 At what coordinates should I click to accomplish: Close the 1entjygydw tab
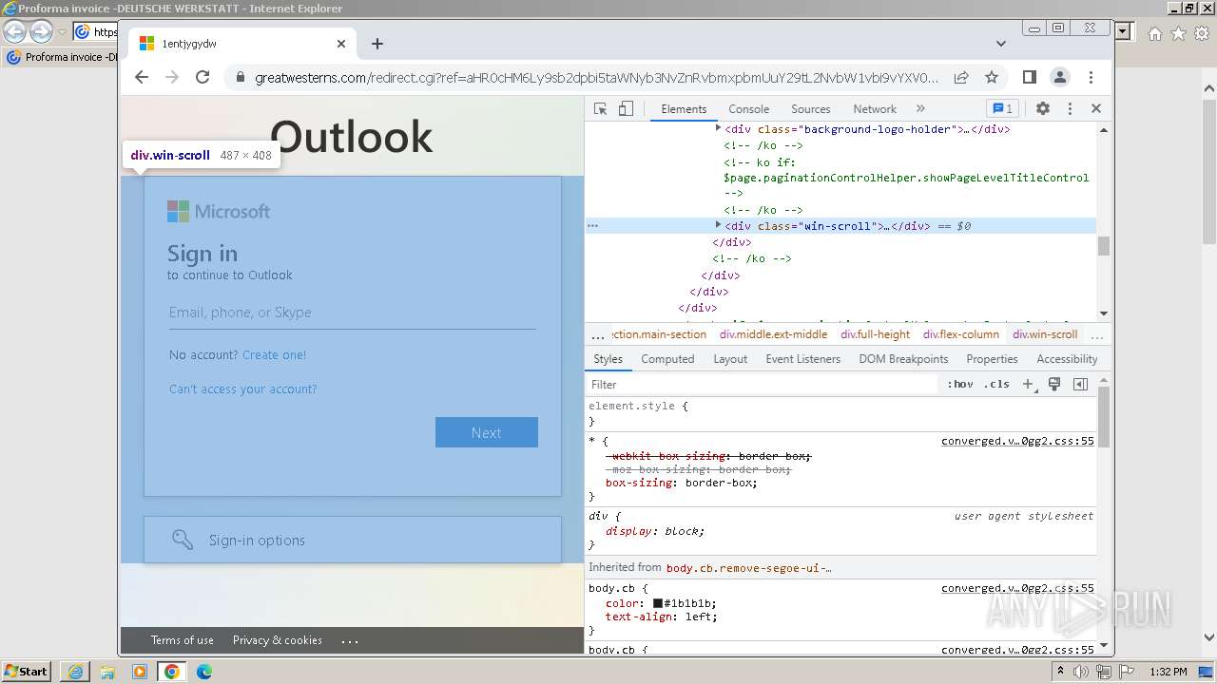point(341,44)
